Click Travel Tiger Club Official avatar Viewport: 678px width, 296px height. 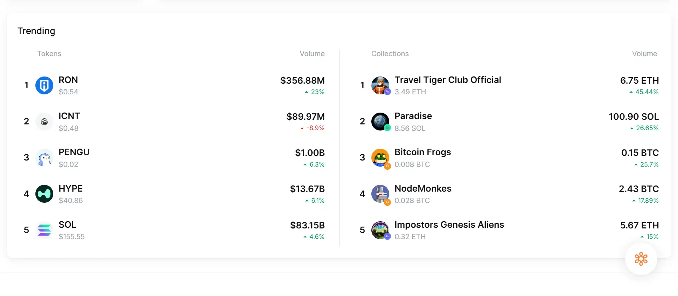coord(380,85)
